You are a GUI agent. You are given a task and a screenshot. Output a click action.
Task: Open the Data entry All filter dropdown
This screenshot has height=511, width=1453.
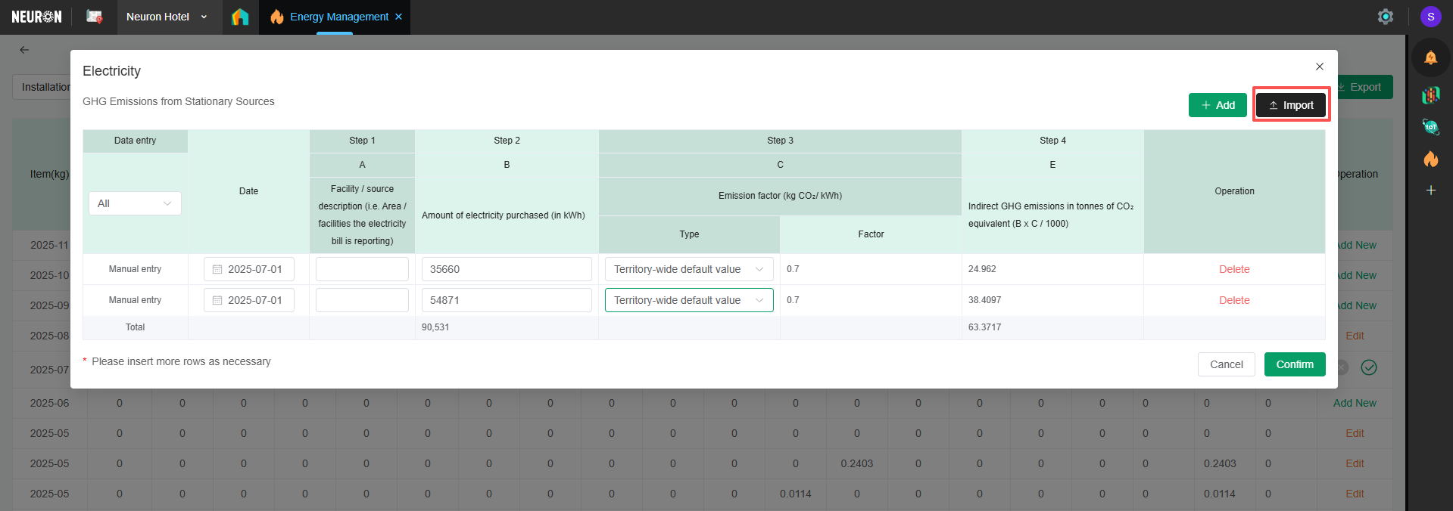click(x=135, y=203)
